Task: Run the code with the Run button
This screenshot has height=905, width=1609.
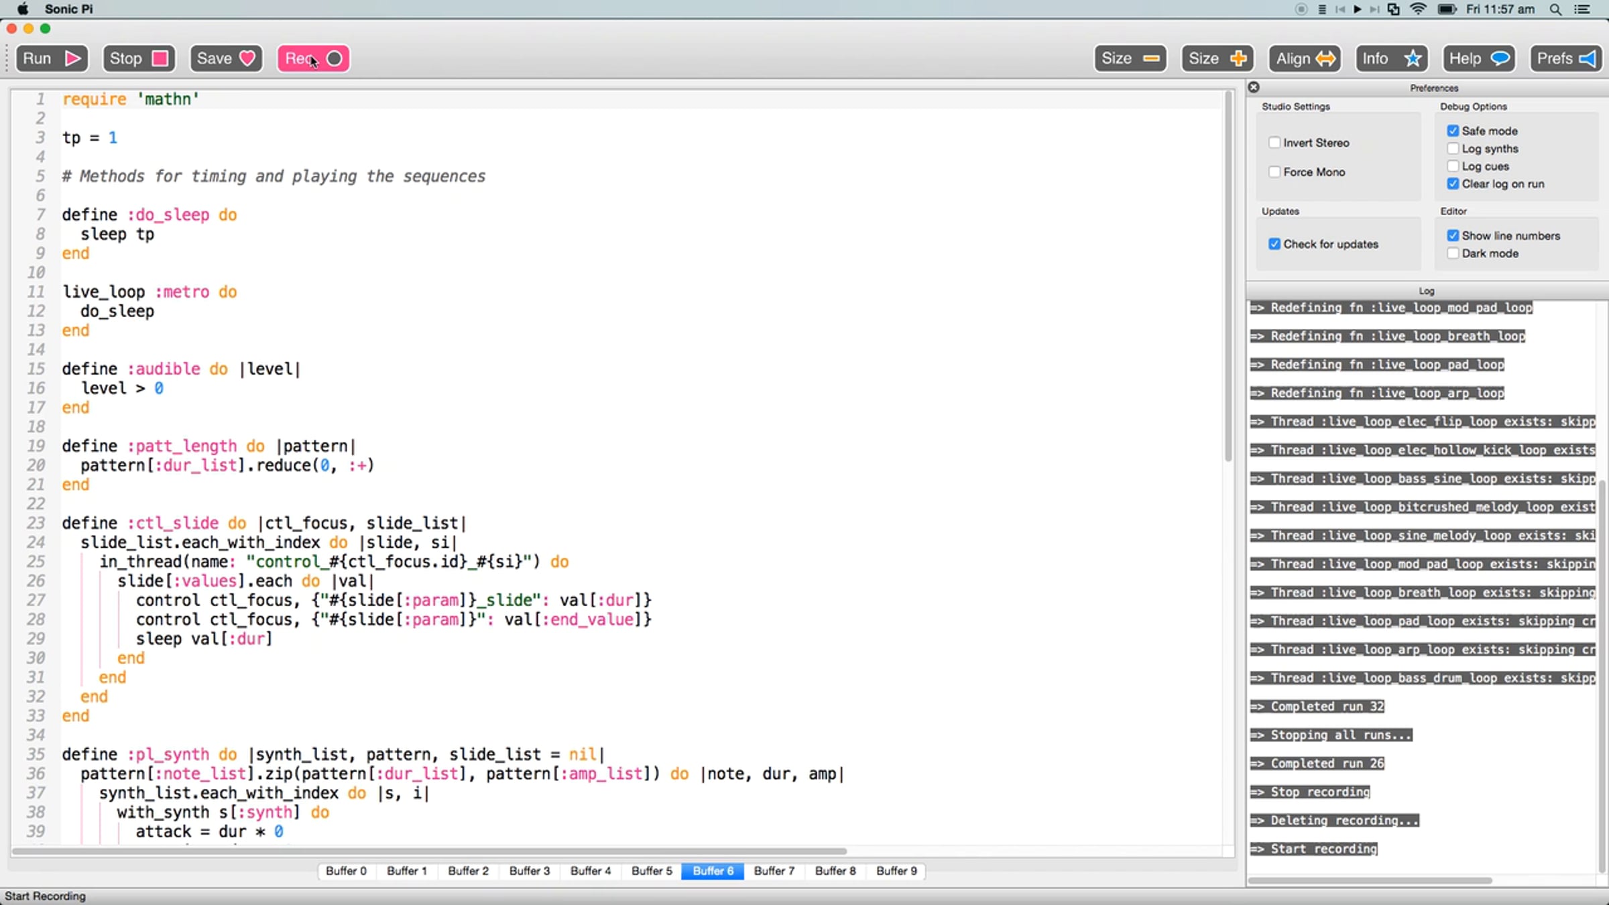Action: click(x=52, y=59)
